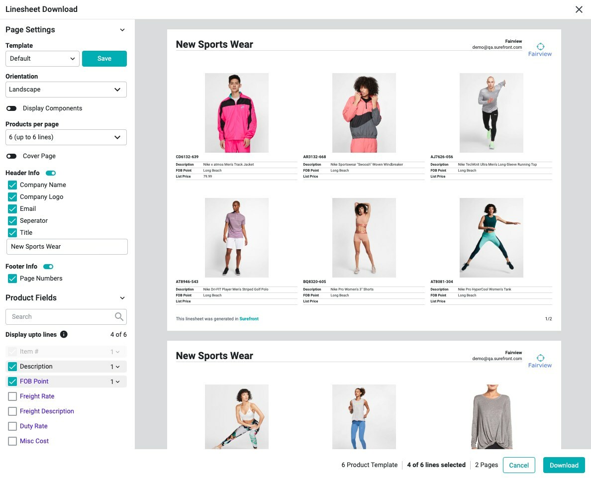This screenshot has height=480, width=591.
Task: Toggle the Display Components switch
Action: pyautogui.click(x=11, y=108)
